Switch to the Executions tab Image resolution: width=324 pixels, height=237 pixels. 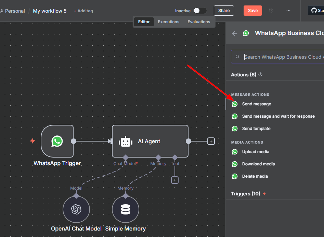[169, 22]
